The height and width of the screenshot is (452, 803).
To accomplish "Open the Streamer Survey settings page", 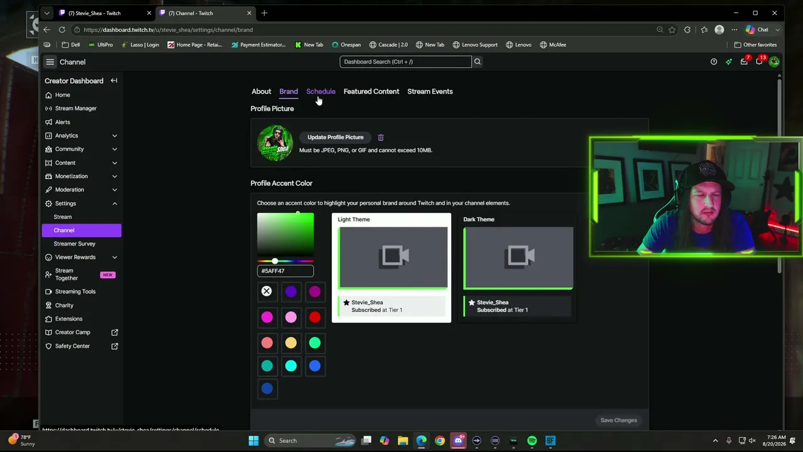I will (x=75, y=244).
